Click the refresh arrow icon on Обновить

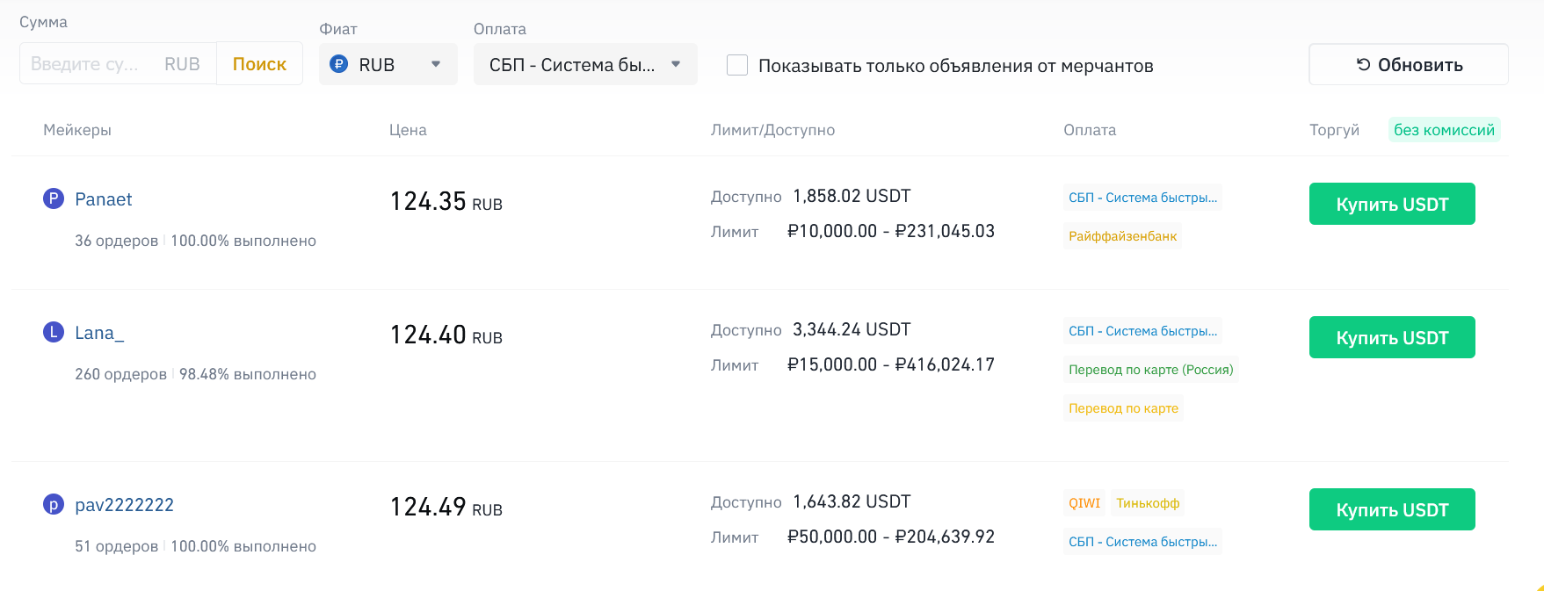tap(1363, 64)
